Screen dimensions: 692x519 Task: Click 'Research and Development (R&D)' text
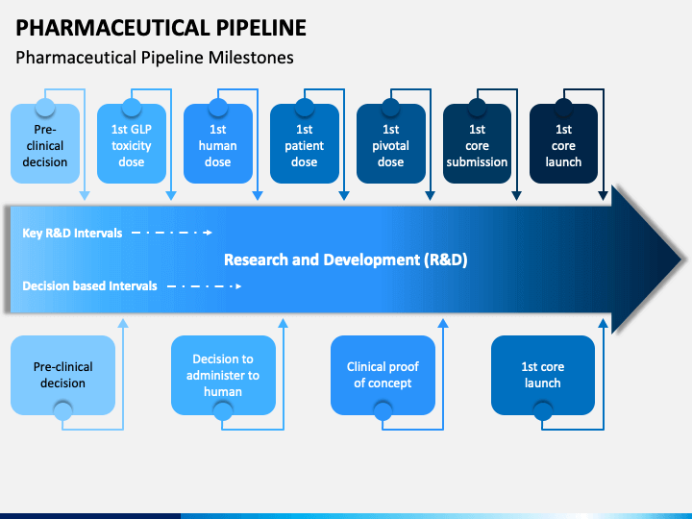tap(346, 259)
